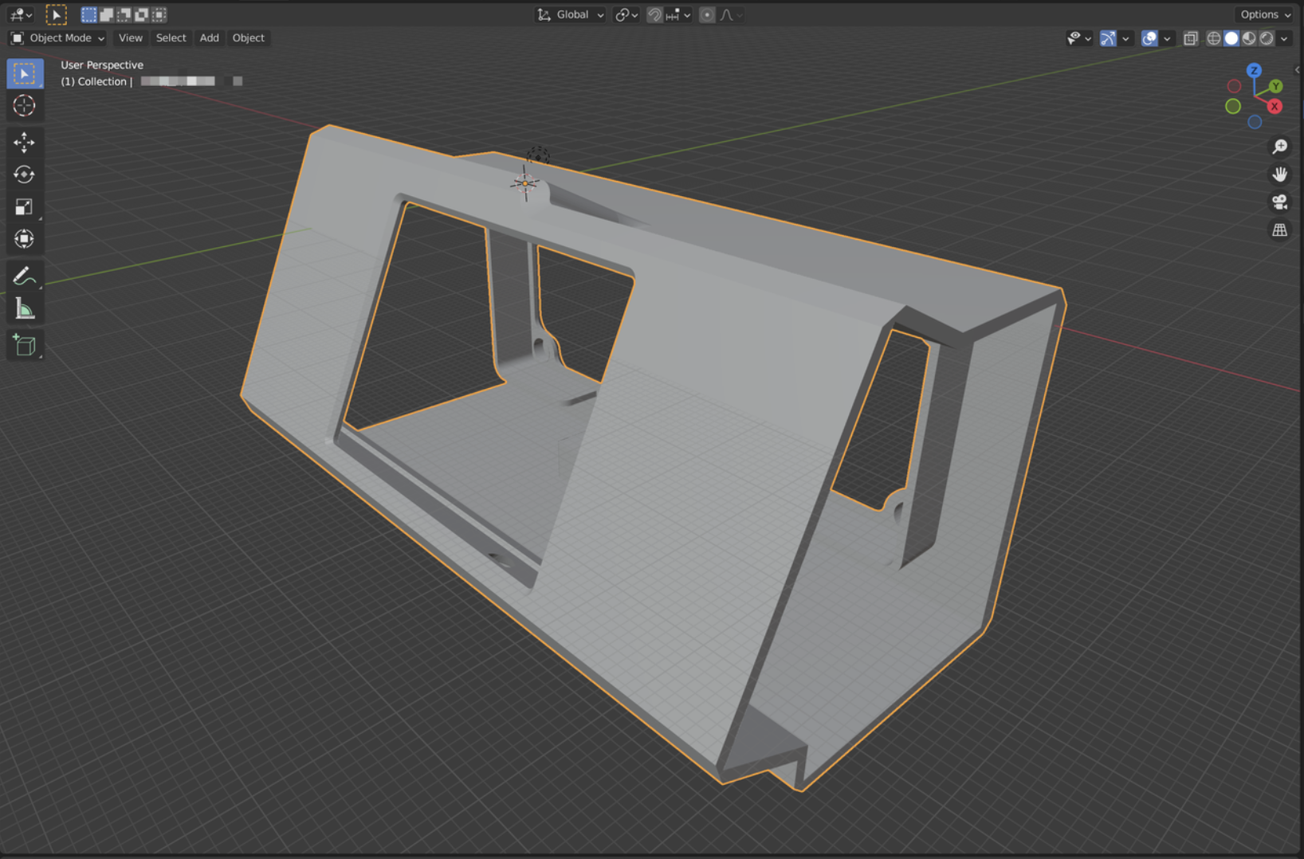Expand the sidebar with the arrow

[1298, 70]
